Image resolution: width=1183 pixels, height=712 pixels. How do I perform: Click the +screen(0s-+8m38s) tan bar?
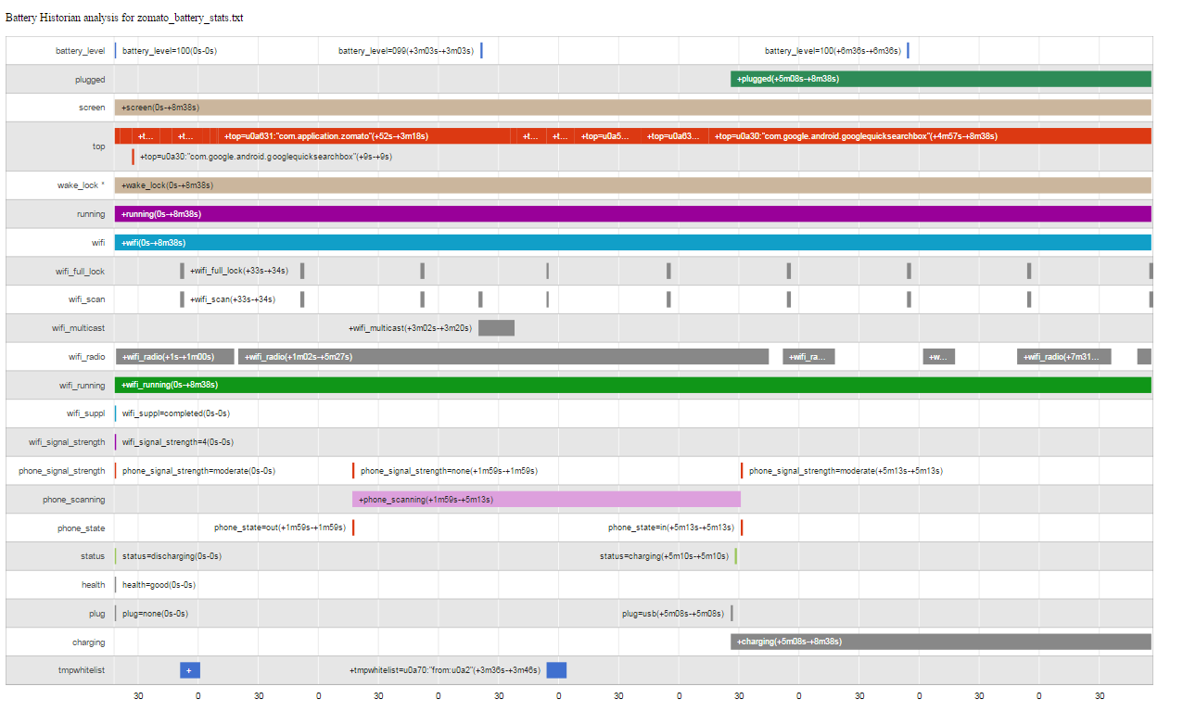pyautogui.click(x=632, y=108)
